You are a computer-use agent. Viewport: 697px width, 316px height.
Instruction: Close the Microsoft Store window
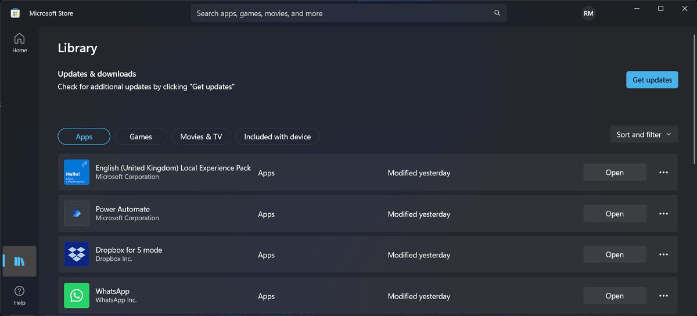(686, 8)
